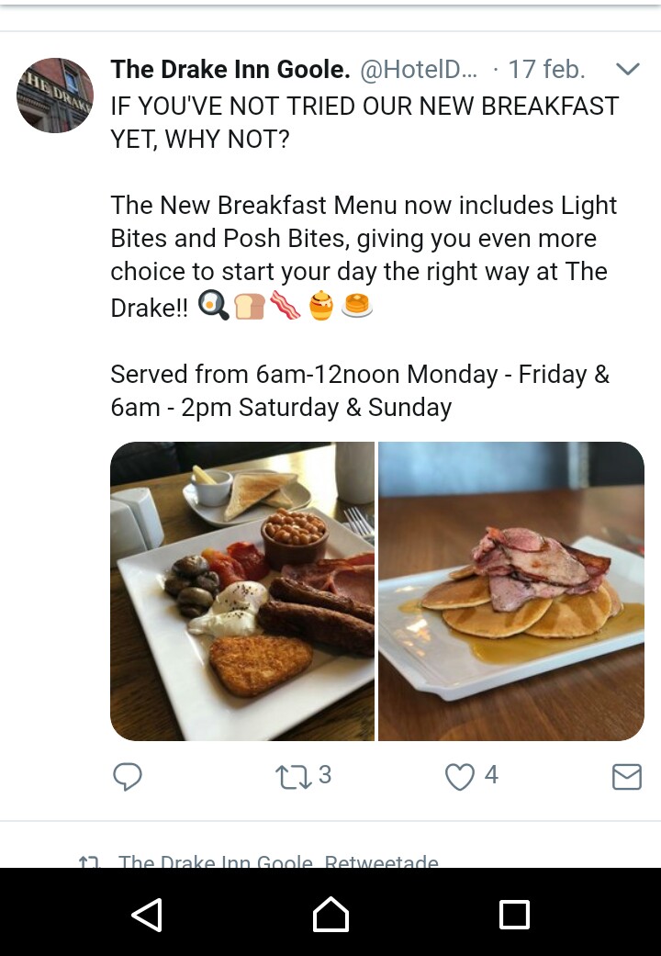This screenshot has width=661, height=956.
Task: Open recent apps square button
Action: [x=514, y=915]
